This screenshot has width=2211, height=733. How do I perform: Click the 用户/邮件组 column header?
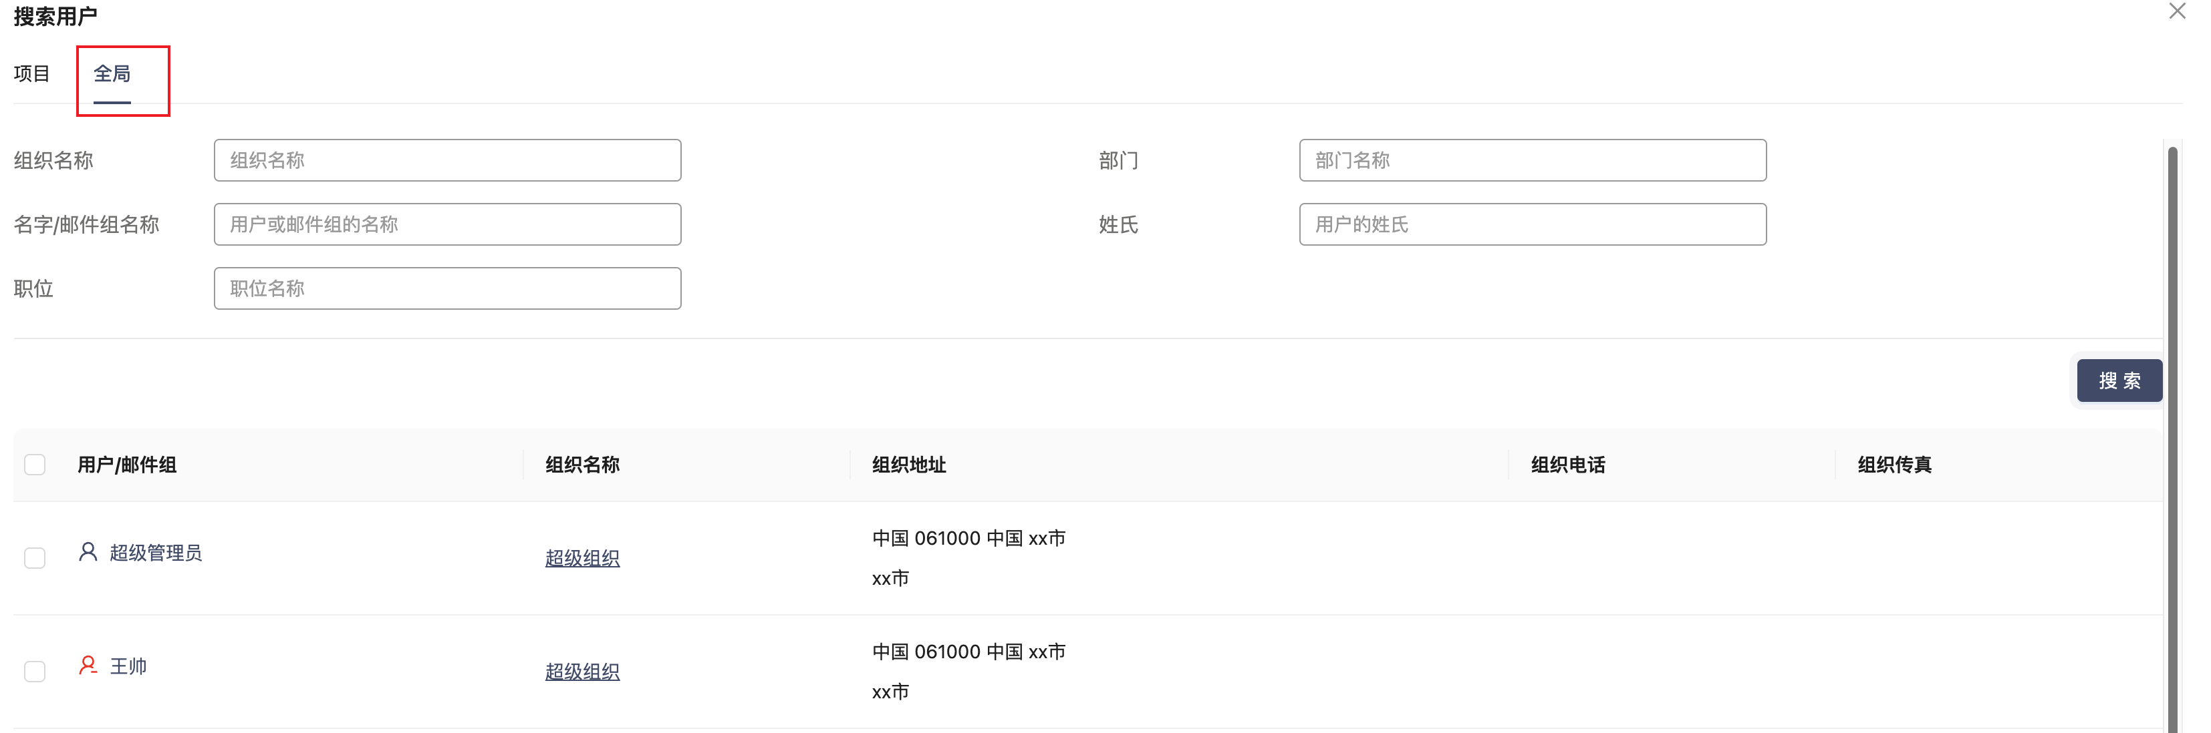click(127, 465)
